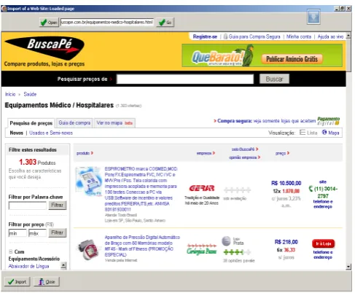Select Usados e Semi-novos option

(51, 133)
